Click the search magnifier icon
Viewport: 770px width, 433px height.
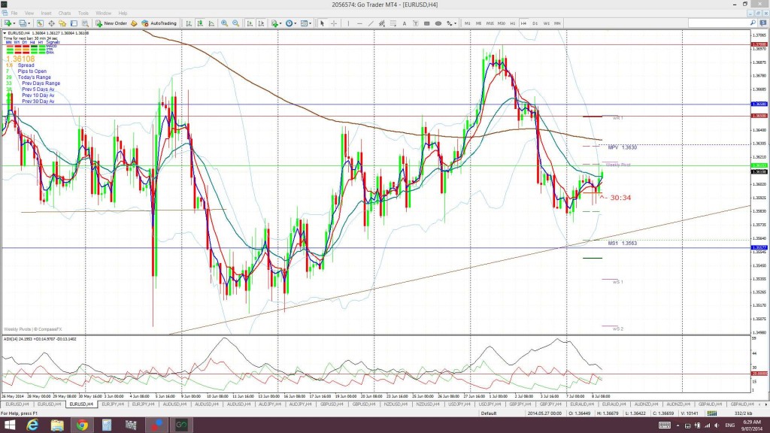click(753, 23)
